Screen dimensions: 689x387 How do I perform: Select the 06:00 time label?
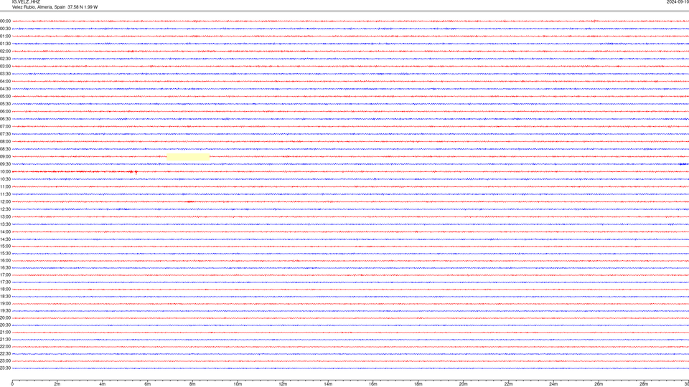[5, 112]
